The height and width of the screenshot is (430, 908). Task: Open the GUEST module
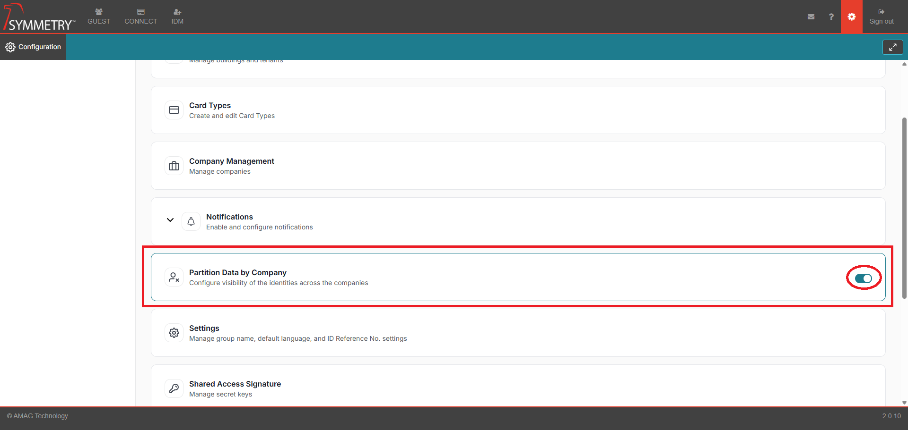coord(99,17)
